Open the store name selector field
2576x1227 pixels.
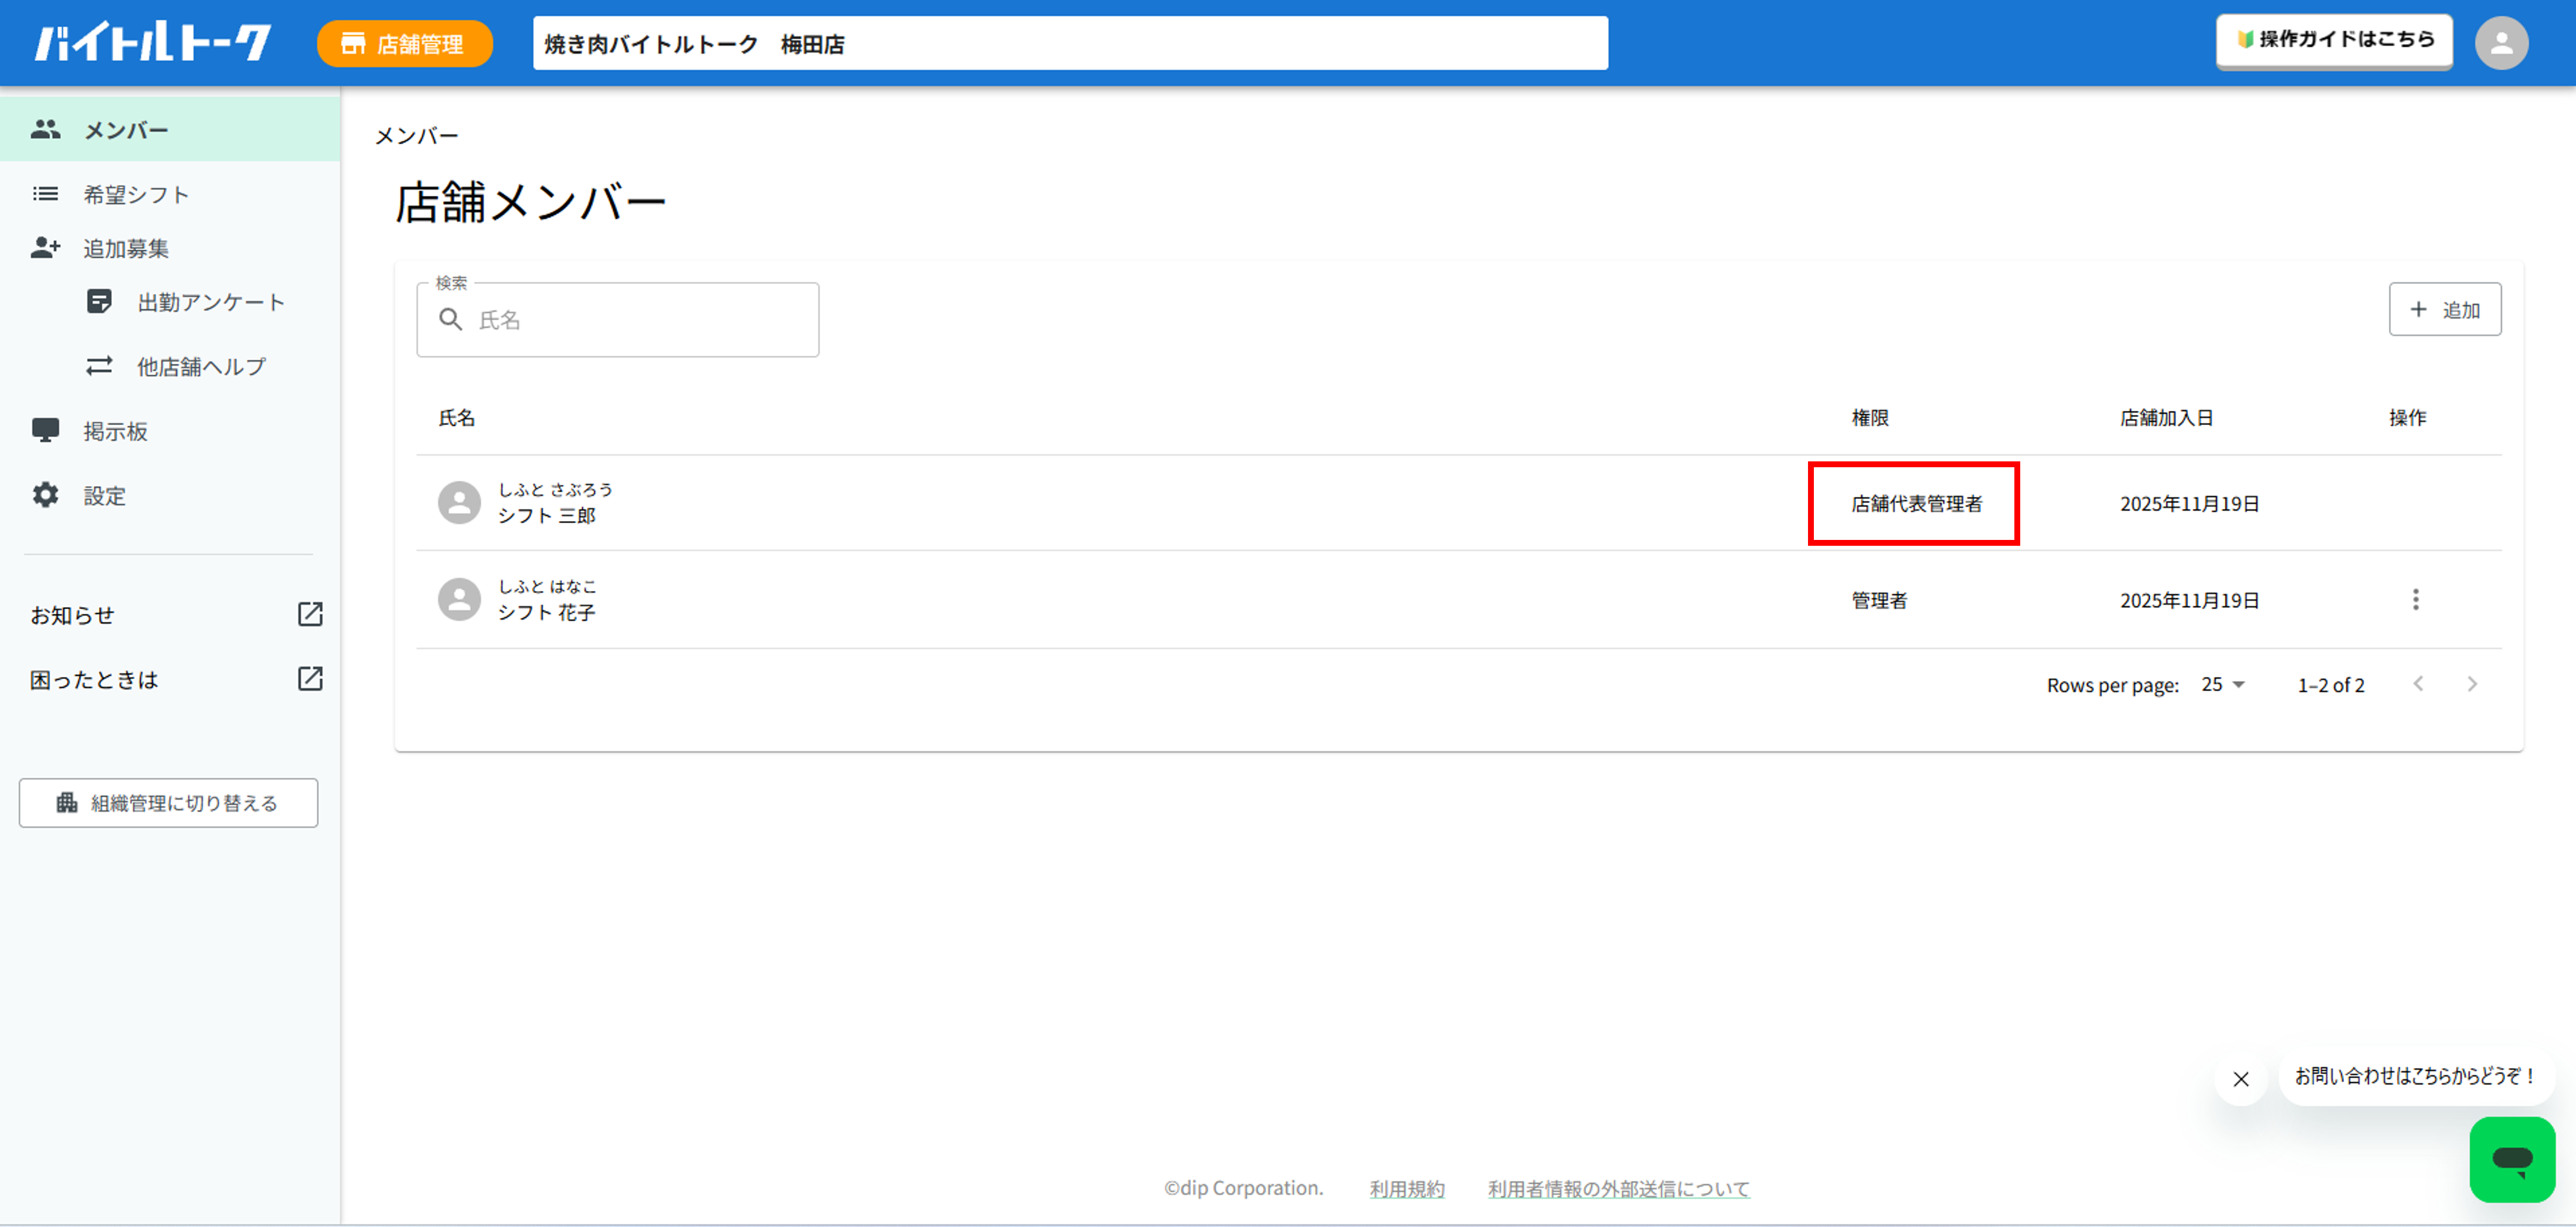(x=1070, y=43)
